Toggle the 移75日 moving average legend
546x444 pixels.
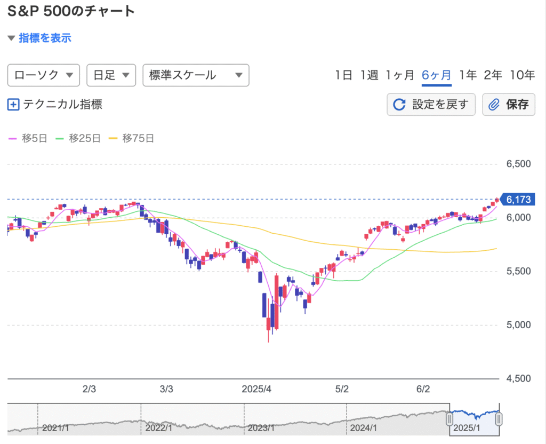point(131,138)
